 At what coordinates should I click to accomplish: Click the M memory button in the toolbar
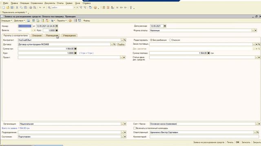(x=117, y=8)
